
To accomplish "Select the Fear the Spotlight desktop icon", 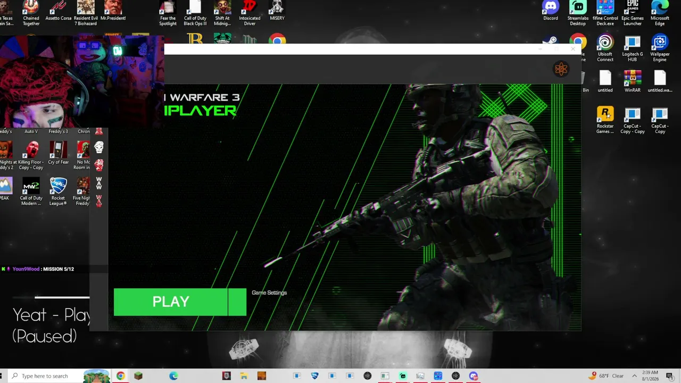I will click(x=168, y=13).
